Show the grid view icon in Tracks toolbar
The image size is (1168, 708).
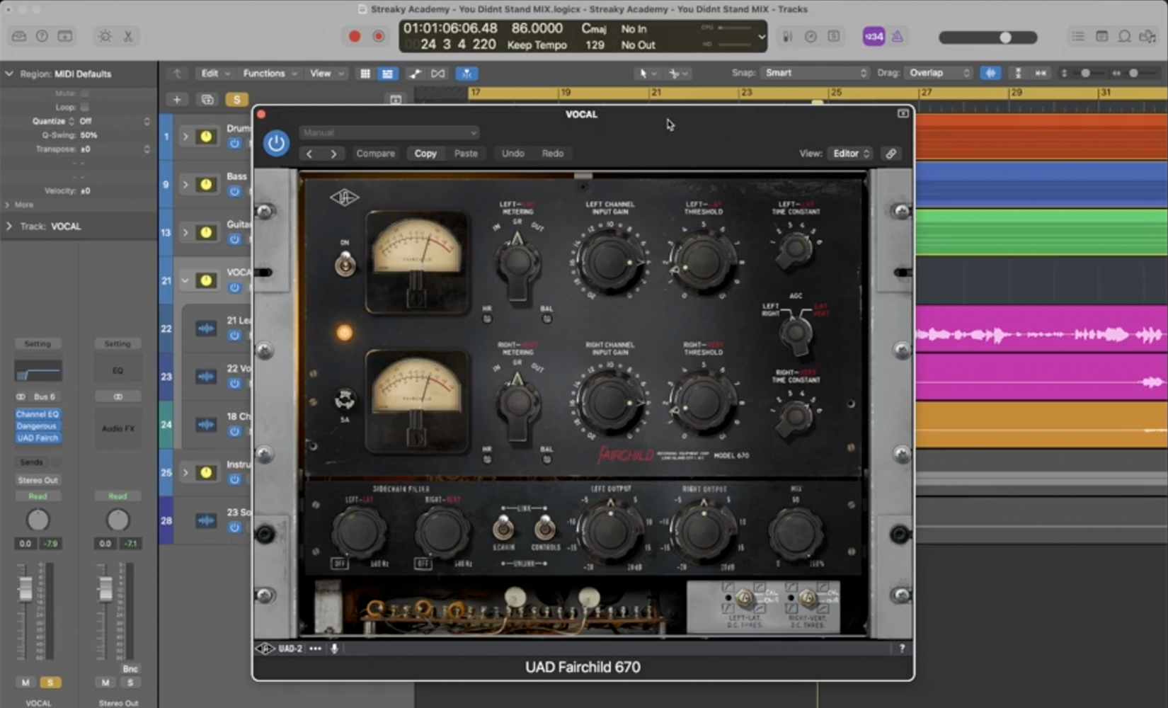[365, 74]
